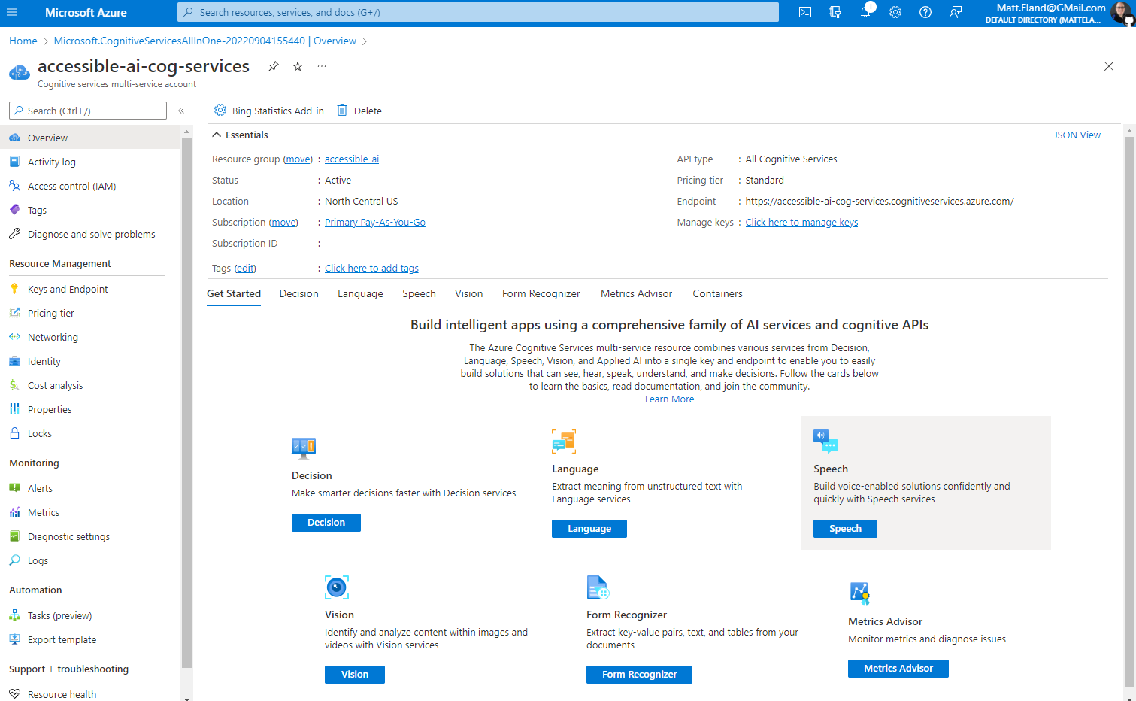Click the search resources input field

(x=477, y=12)
